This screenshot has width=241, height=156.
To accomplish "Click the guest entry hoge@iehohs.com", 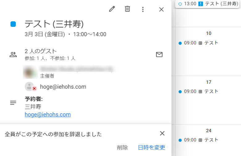I will pyautogui.click(x=63, y=87).
